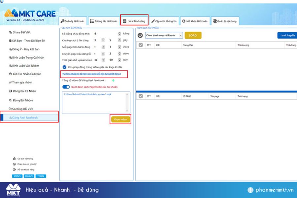This screenshot has height=198, width=297.
Task: Open the Quản lý nội dung tab
Action: pos(225,21)
